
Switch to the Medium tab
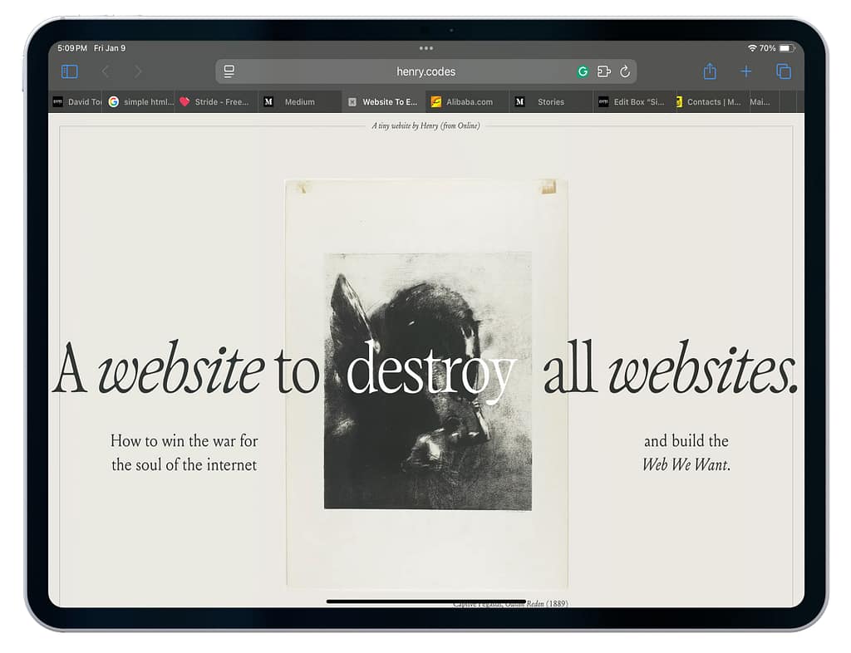(x=299, y=102)
